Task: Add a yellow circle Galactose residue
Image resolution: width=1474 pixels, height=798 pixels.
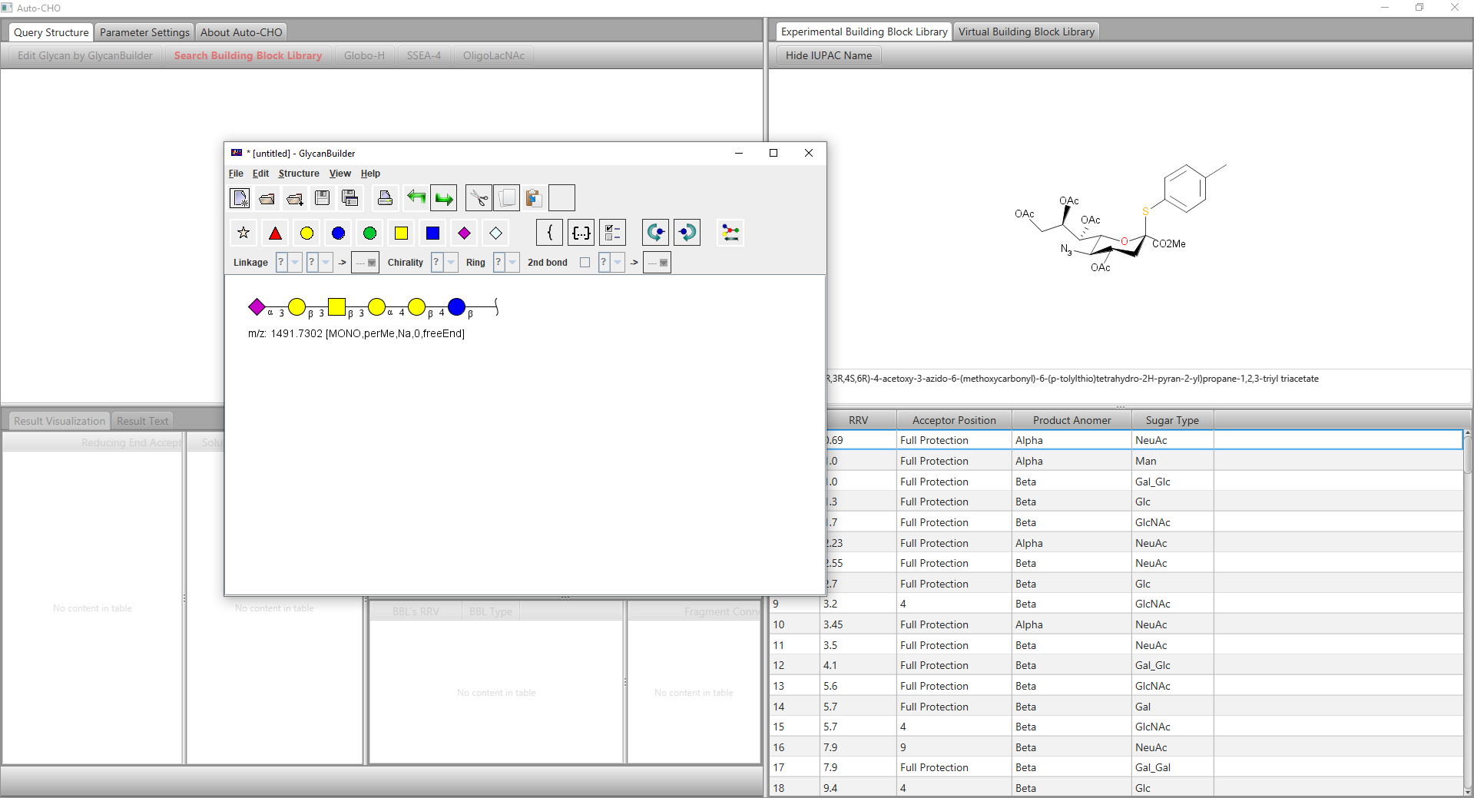Action: (x=306, y=233)
